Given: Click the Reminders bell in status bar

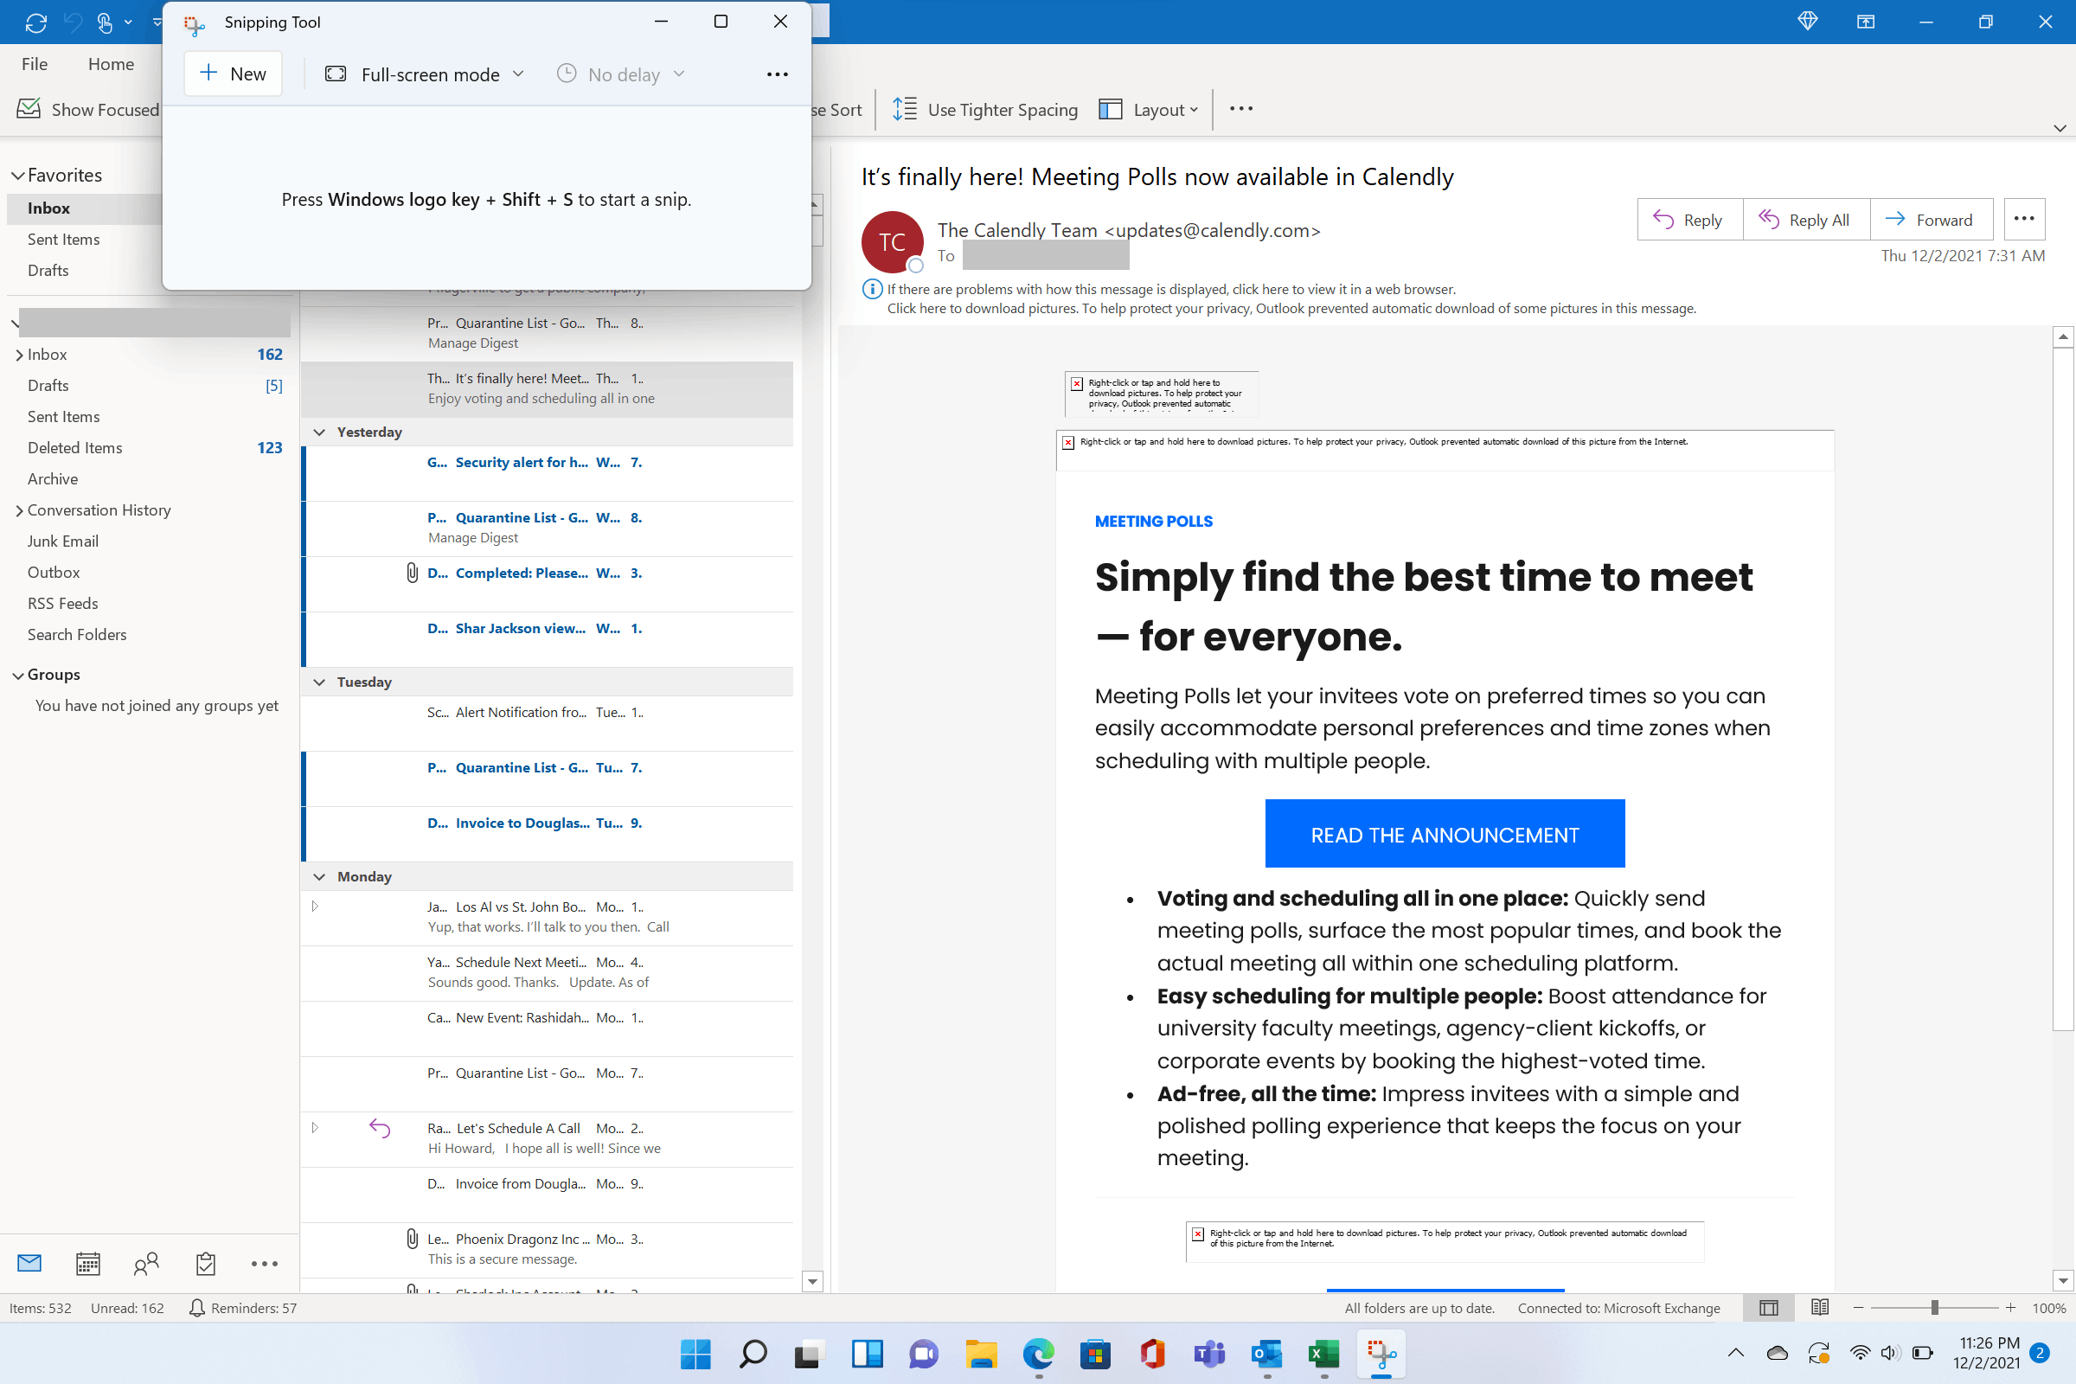Looking at the screenshot, I should [197, 1308].
